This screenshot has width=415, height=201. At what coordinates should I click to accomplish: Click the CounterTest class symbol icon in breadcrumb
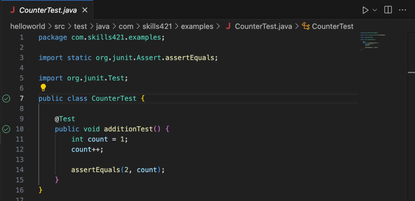(x=306, y=26)
